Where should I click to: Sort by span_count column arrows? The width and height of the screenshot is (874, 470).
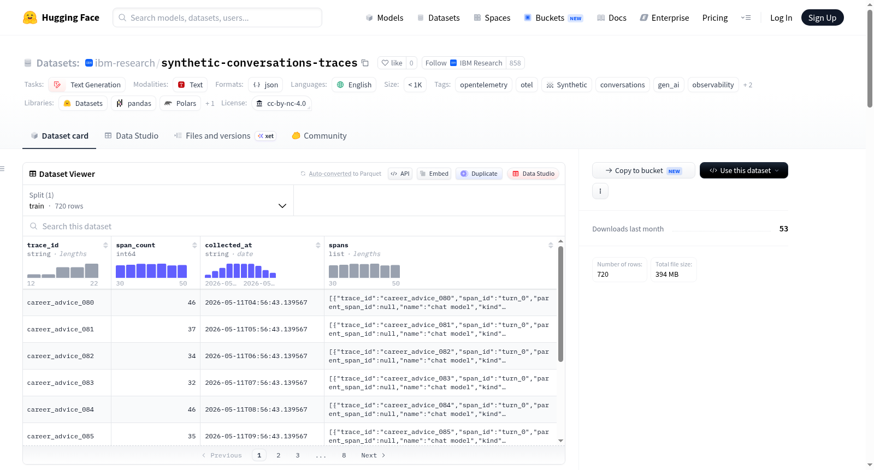194,245
